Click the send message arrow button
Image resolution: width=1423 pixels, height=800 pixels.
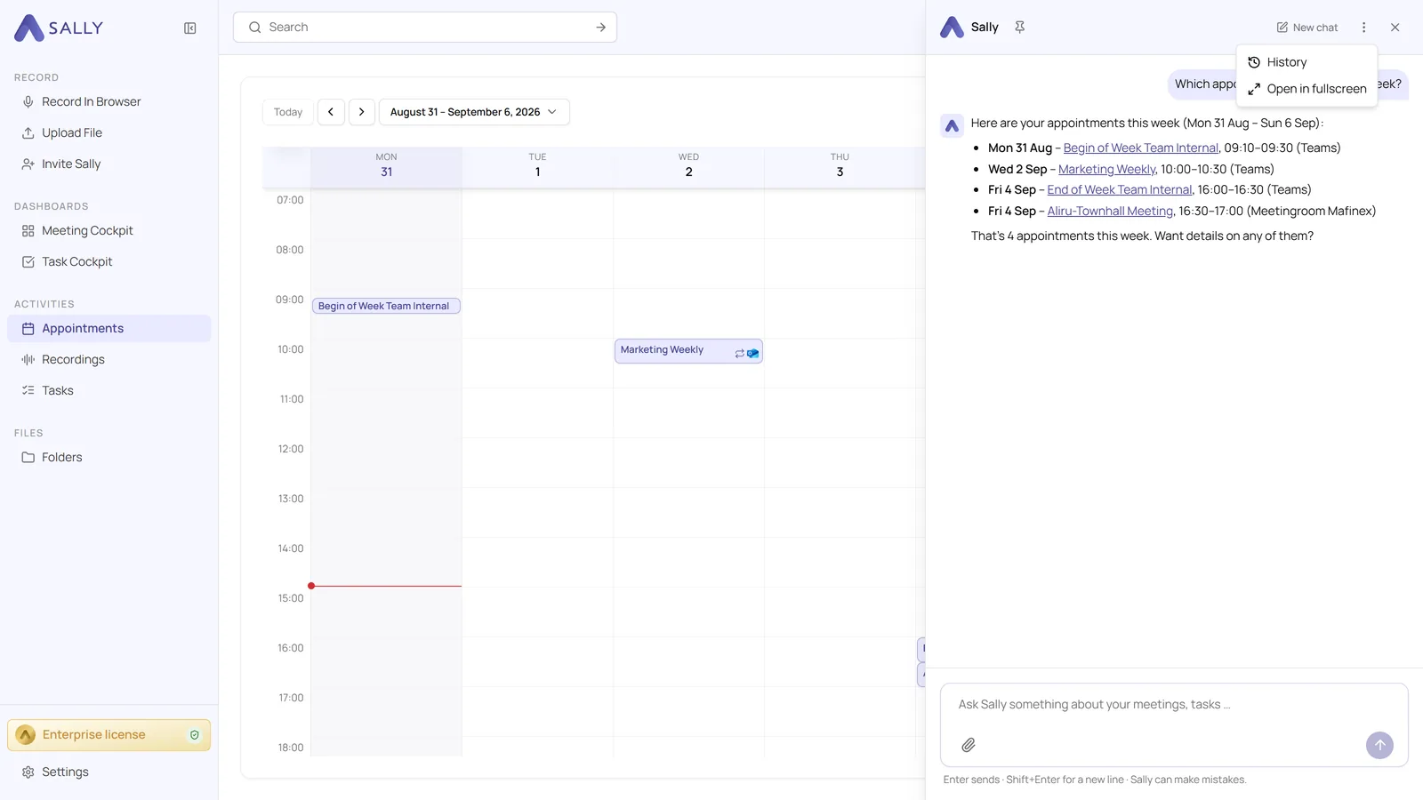coord(1379,745)
